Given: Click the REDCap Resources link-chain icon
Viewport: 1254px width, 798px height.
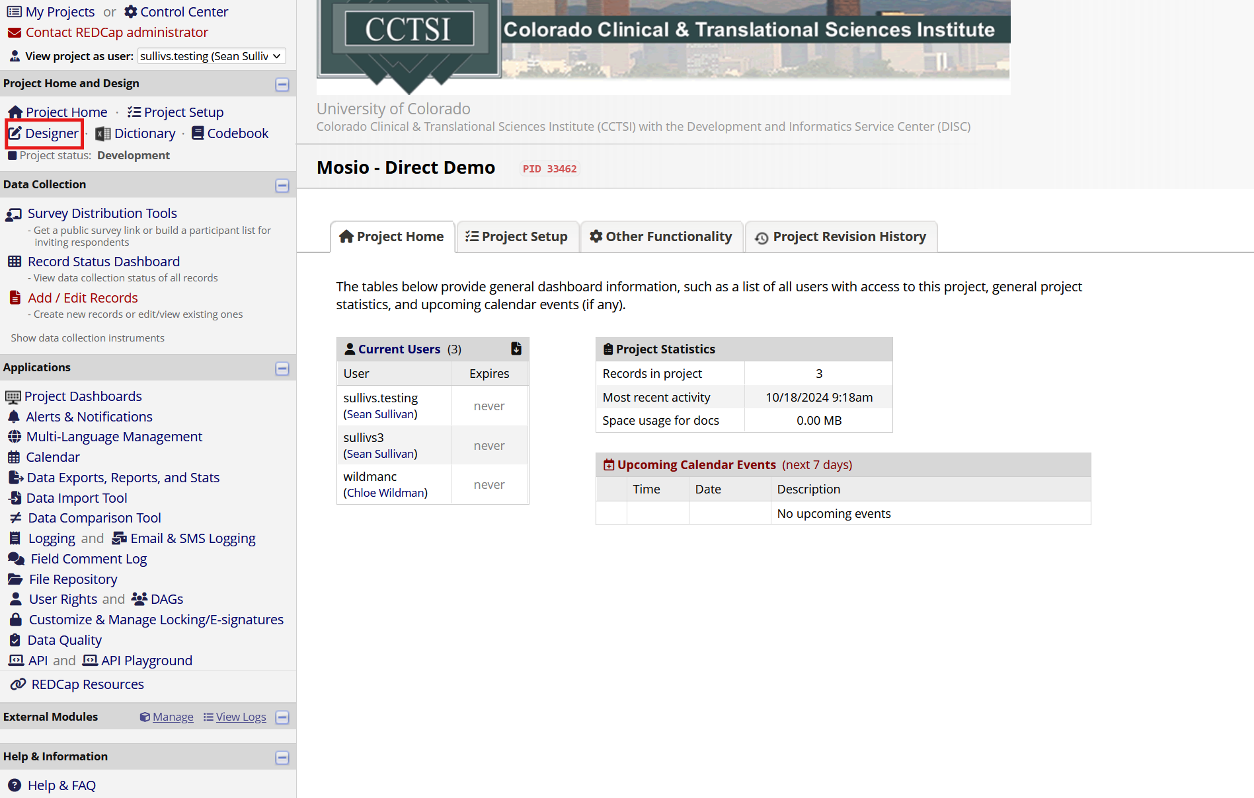Looking at the screenshot, I should click(19, 684).
